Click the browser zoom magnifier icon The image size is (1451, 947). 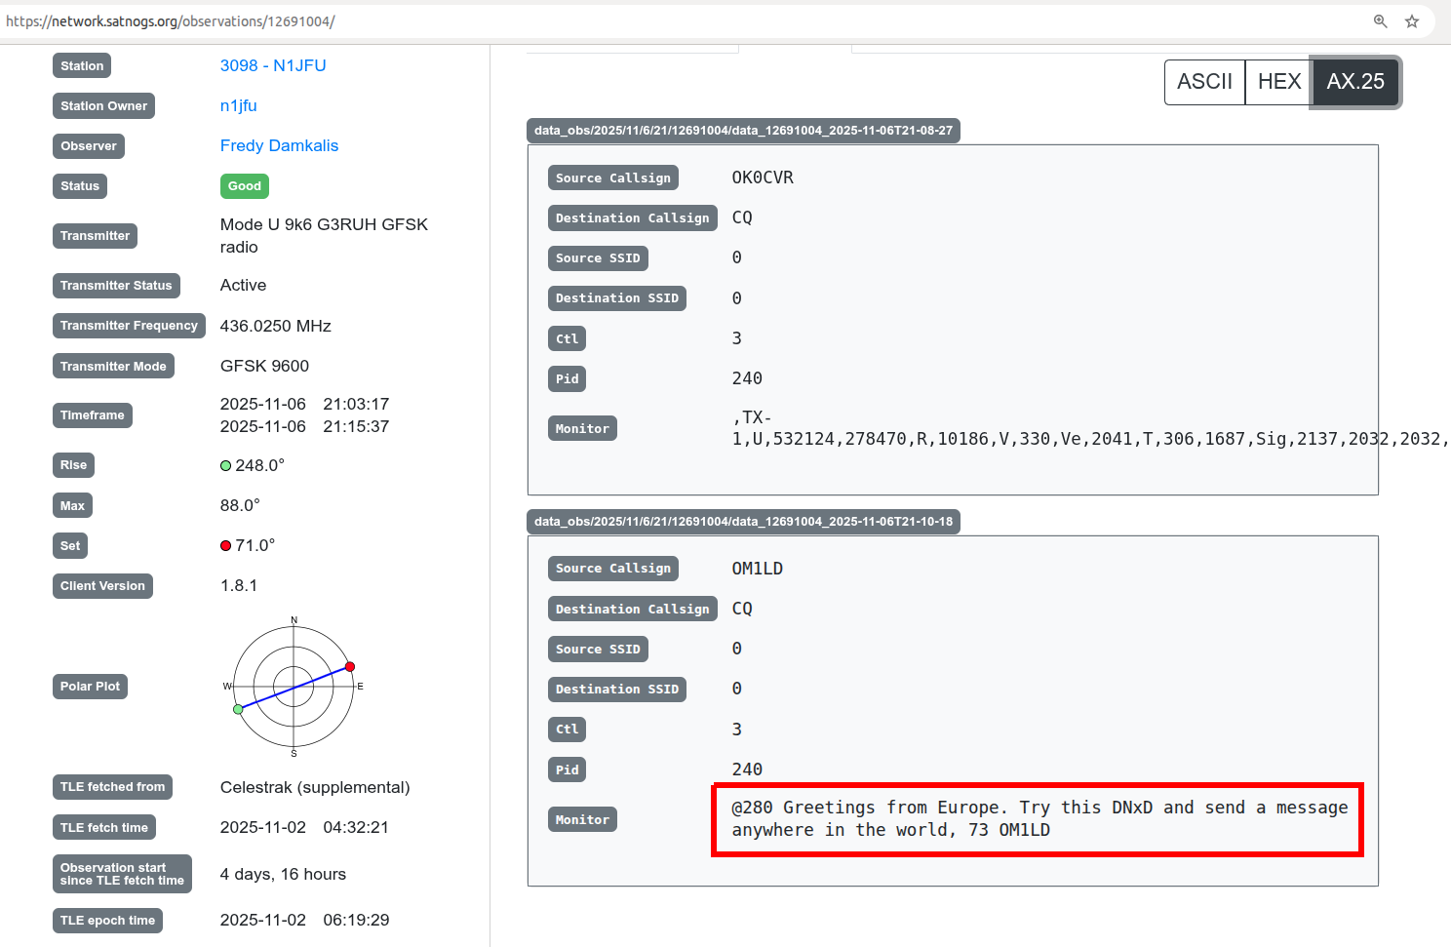[x=1380, y=21]
